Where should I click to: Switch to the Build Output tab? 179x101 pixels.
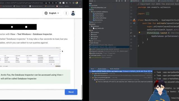(102, 69)
